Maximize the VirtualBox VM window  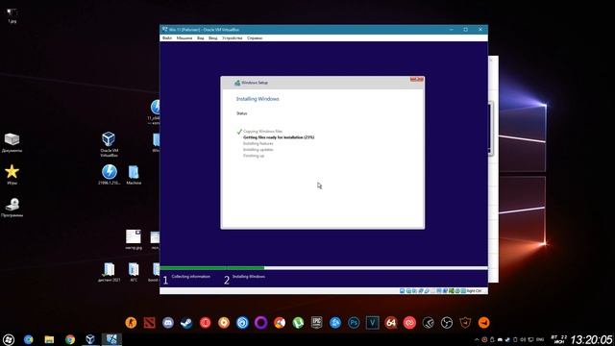coord(465,30)
